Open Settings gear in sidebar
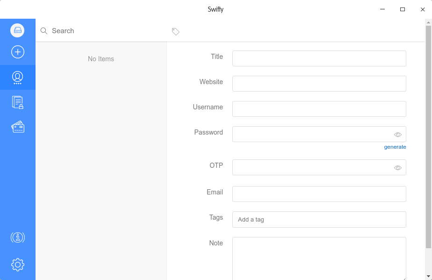The height and width of the screenshot is (280, 432). click(x=18, y=265)
